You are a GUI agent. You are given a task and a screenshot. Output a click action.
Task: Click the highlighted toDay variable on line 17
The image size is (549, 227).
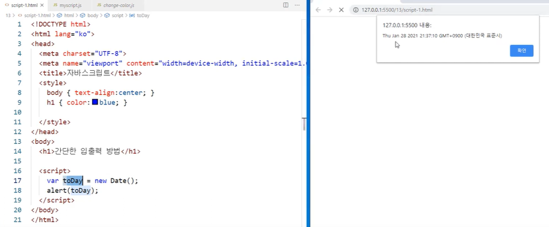(73, 181)
